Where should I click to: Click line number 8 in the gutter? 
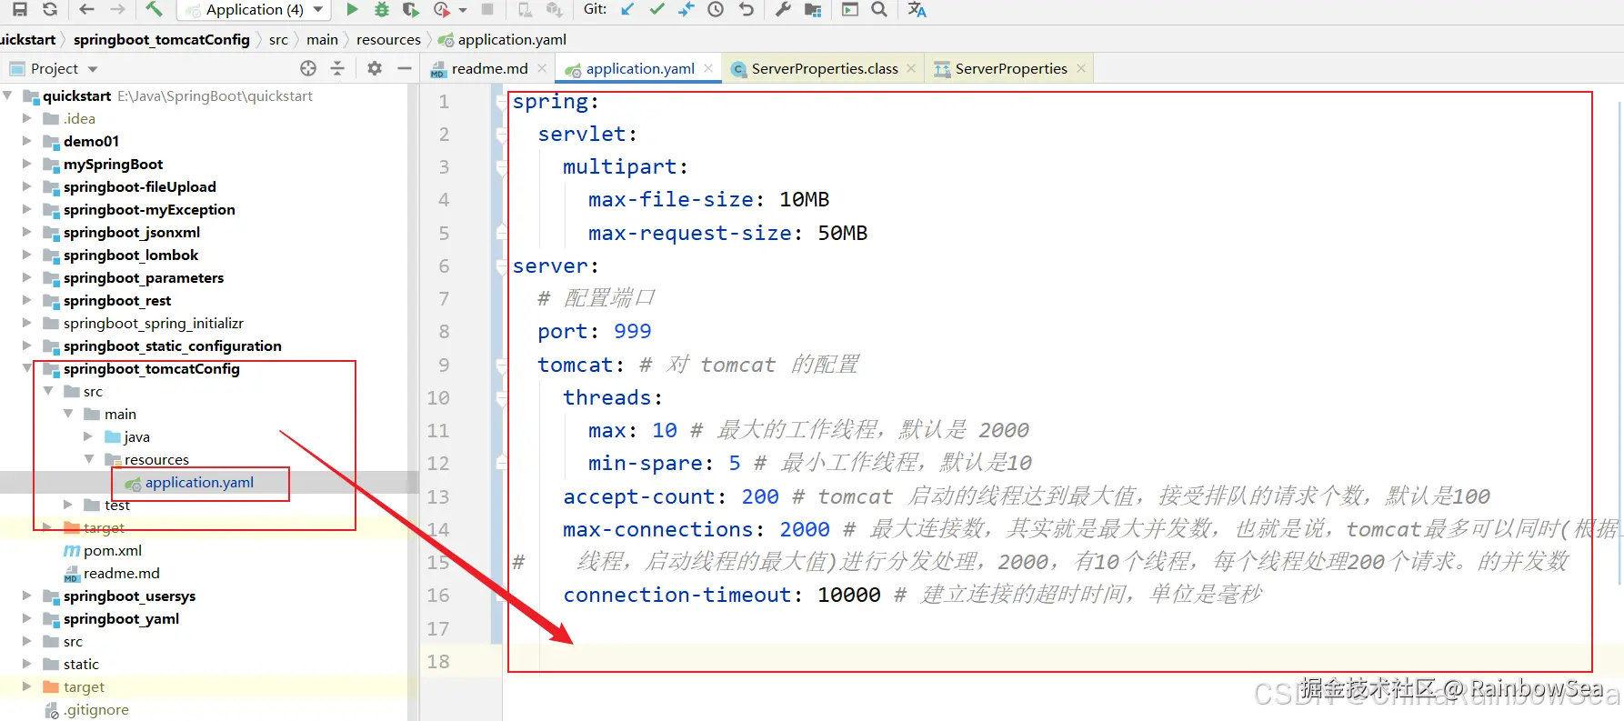(444, 331)
